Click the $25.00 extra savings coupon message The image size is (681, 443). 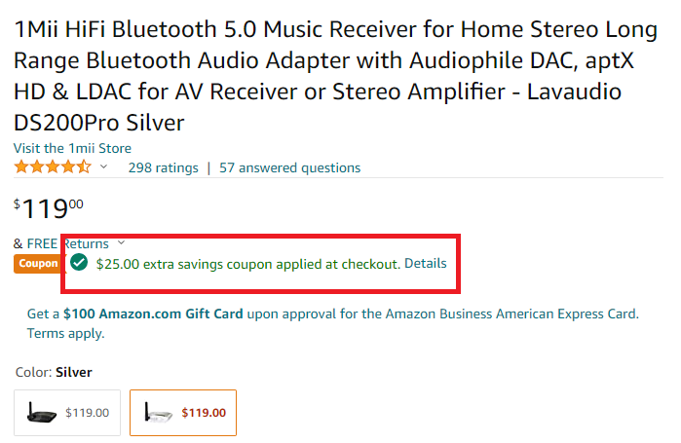(x=247, y=264)
